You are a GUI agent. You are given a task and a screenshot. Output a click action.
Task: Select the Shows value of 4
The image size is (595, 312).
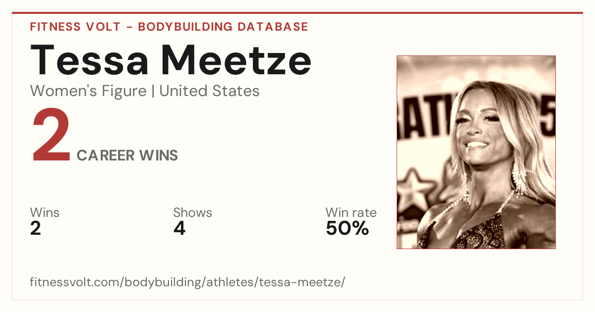click(x=179, y=228)
